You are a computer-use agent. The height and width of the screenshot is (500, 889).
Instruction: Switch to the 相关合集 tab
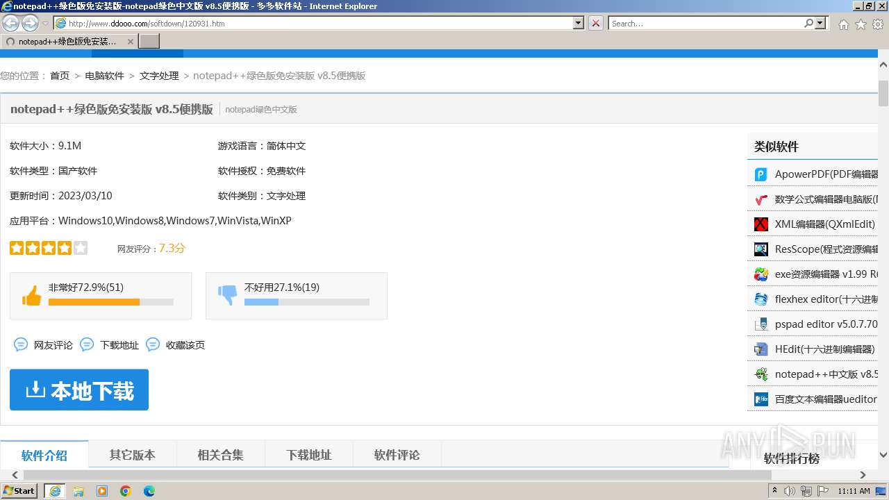coord(221,455)
